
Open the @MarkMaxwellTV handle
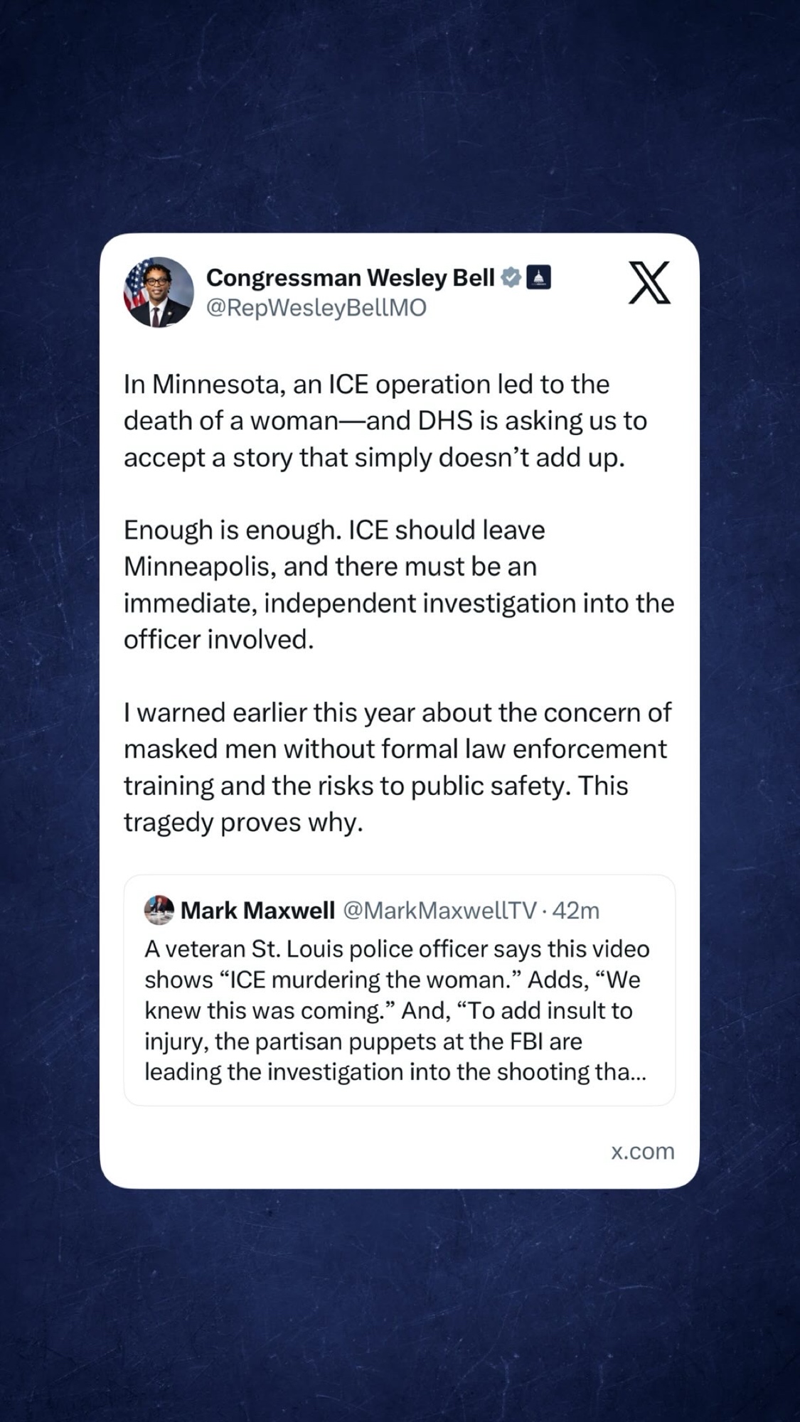pyautogui.click(x=439, y=910)
